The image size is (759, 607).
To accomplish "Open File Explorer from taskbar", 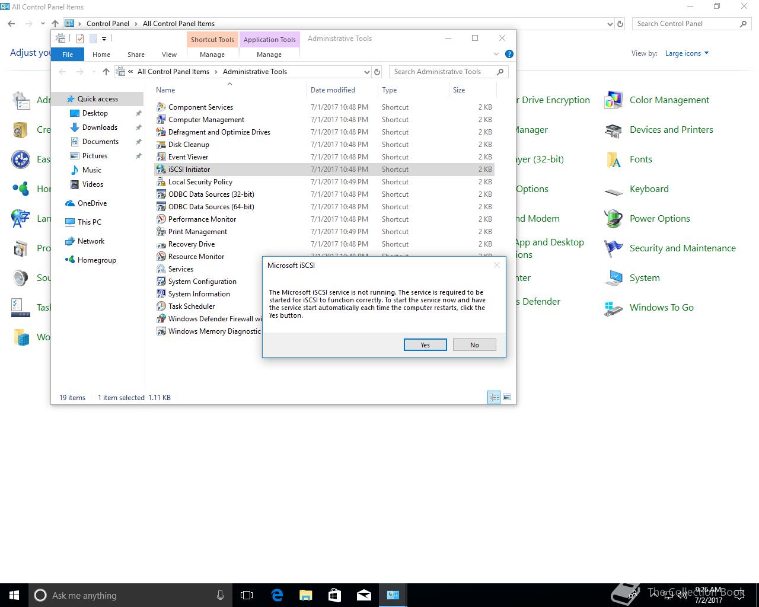I will [x=305, y=595].
